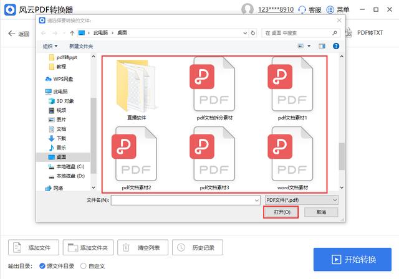Expand the 组织 dropdown menu

pos(50,46)
